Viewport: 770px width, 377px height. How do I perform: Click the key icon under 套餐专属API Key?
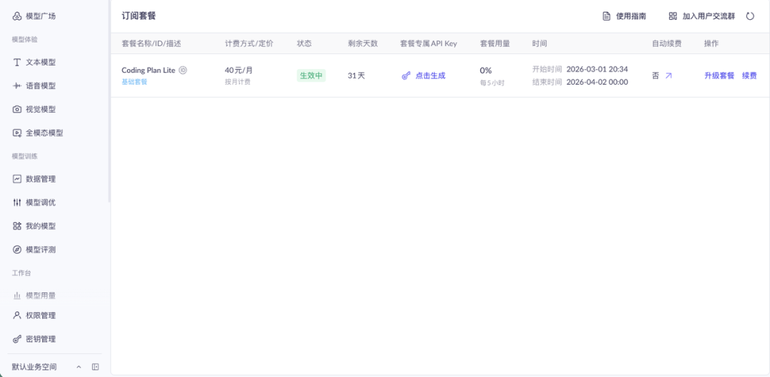406,76
